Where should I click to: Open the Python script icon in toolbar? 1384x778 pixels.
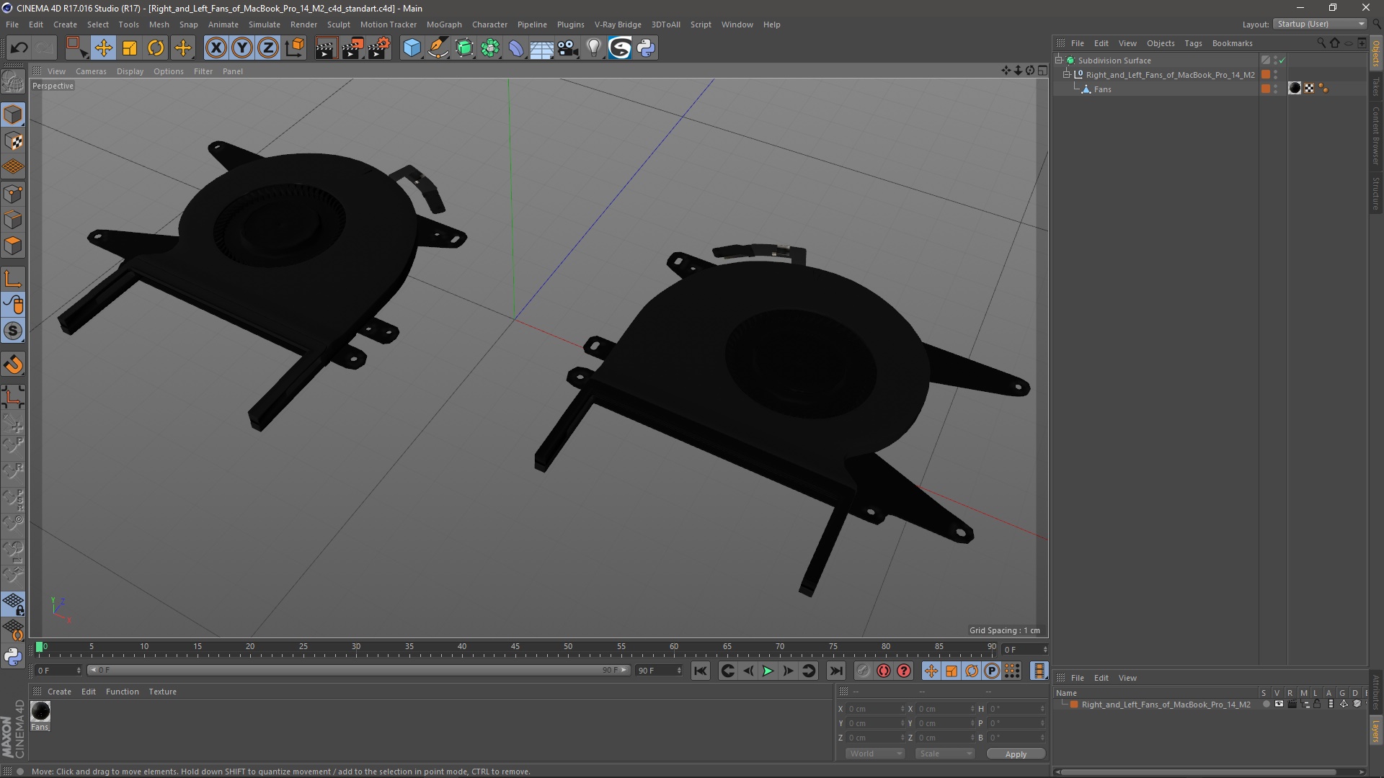tap(646, 48)
